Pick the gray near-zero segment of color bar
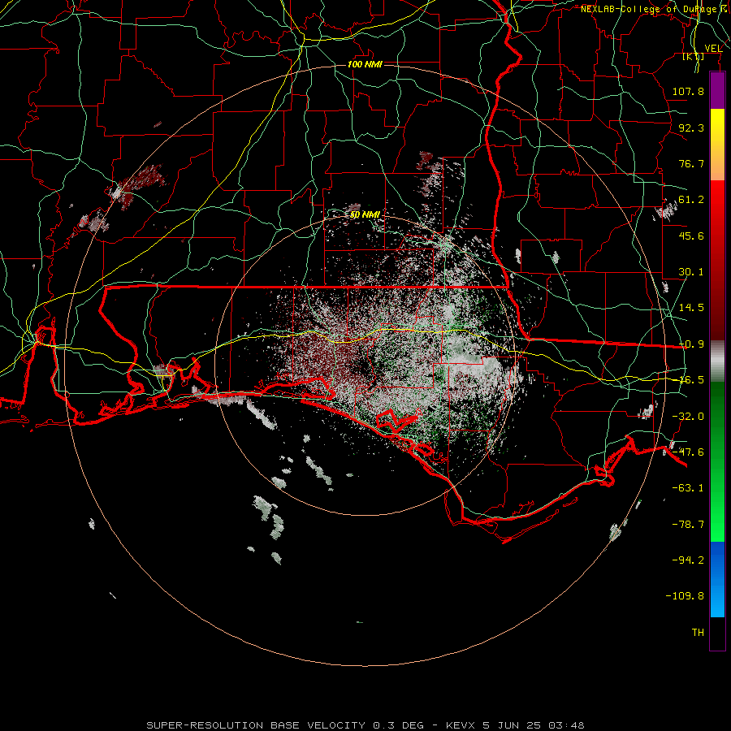The height and width of the screenshot is (731, 731). [717, 361]
